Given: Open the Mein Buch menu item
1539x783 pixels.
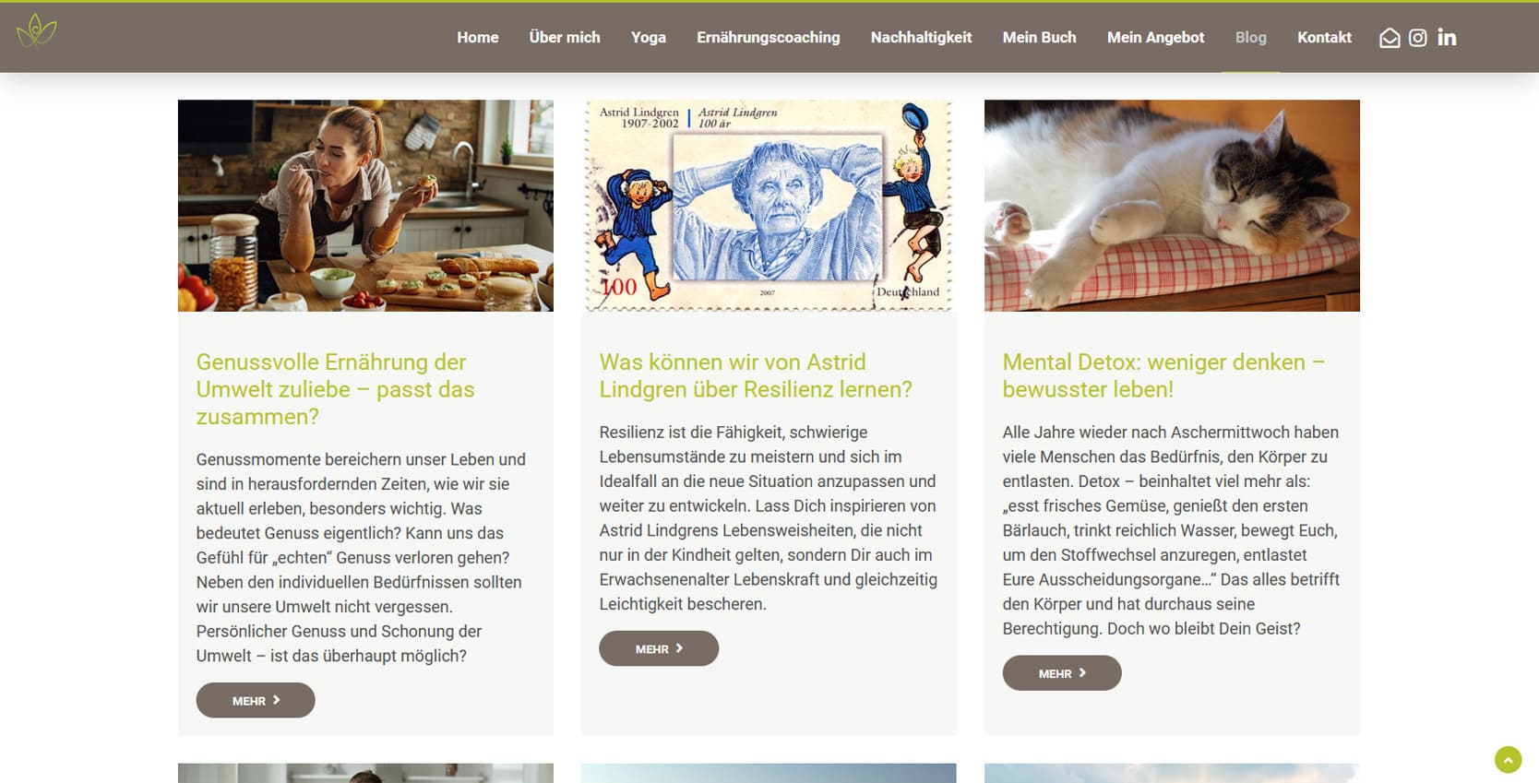Looking at the screenshot, I should 1039,38.
